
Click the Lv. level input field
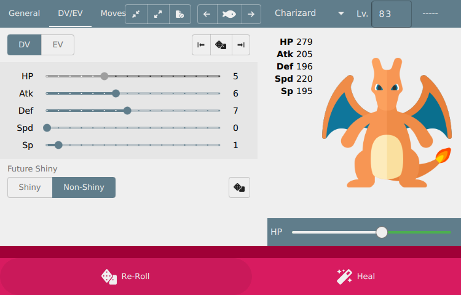click(392, 14)
